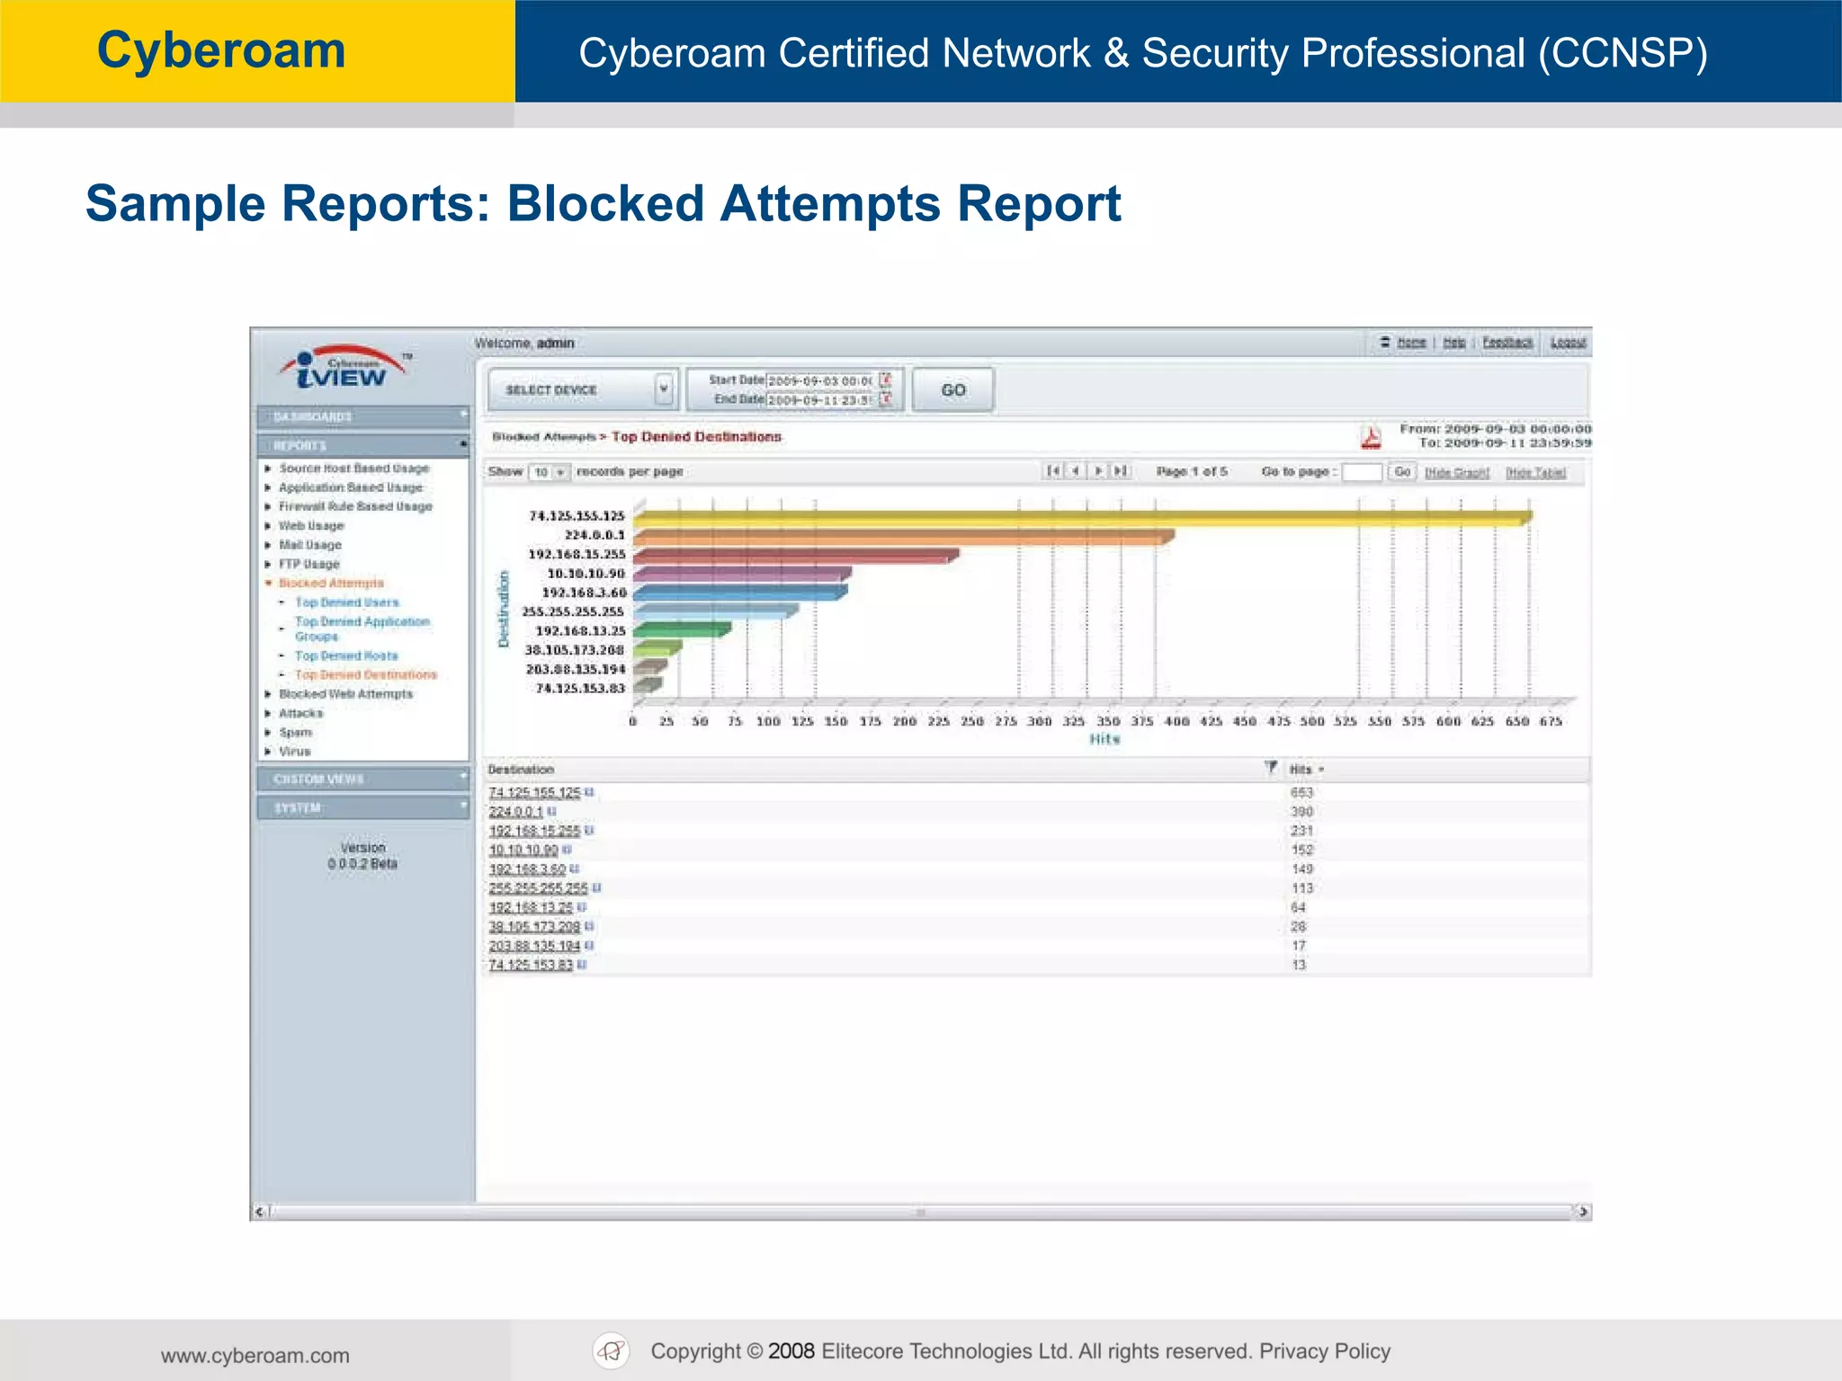Go to the previous page of records
Screen dimensions: 1842x1381
coord(1075,471)
